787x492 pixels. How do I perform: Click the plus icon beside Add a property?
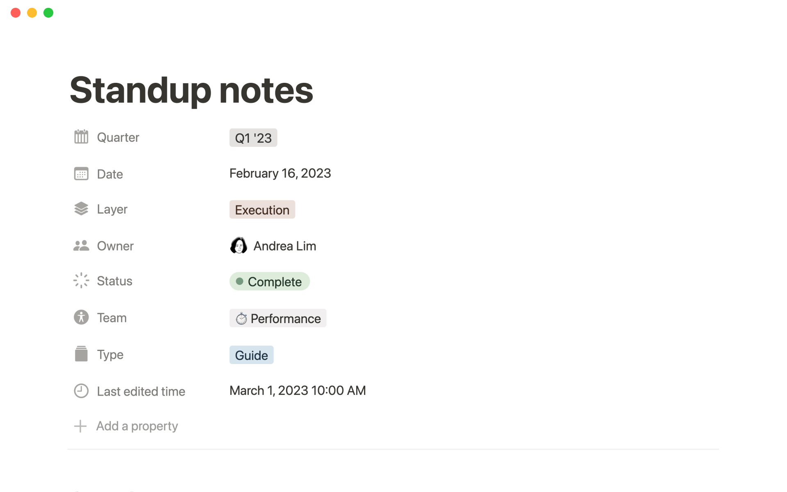tap(80, 426)
